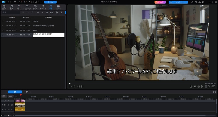The image size is (218, 117).
Task: Open the トランジション (Transition) room
Action: point(27,7)
